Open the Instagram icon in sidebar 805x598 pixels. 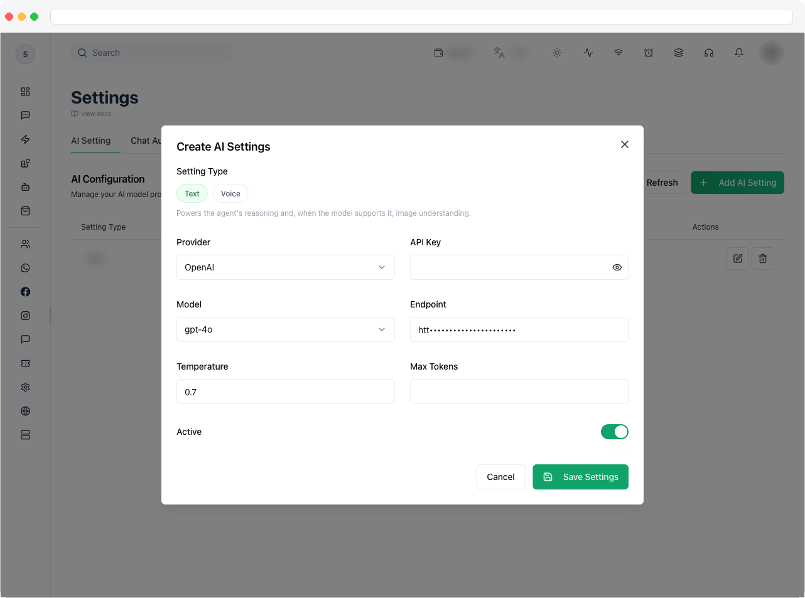coord(25,316)
